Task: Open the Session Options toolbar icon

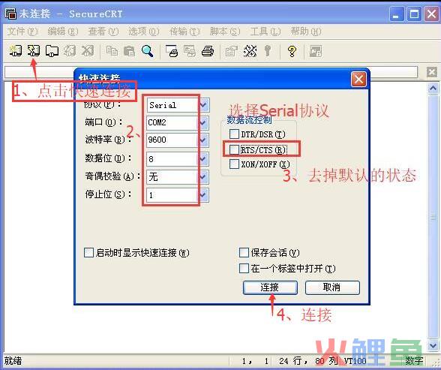Action: point(232,51)
